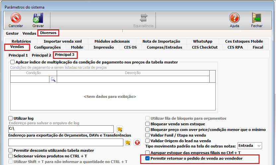Image resolution: width=276 pixels, height=165 pixels.
Task: Select the Fiscal tab
Action: (258, 47)
